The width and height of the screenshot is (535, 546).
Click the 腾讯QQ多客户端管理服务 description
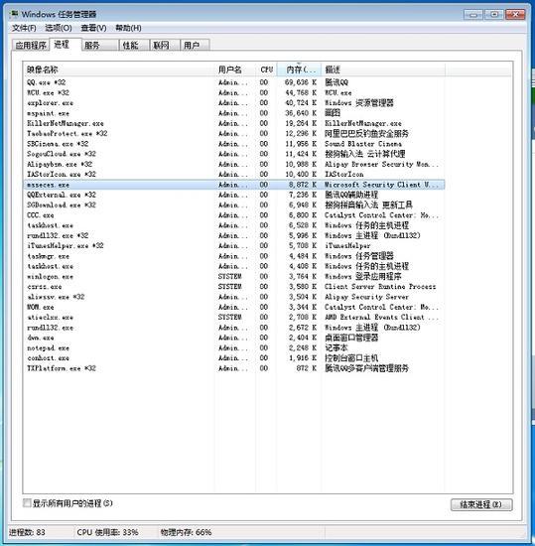pos(366,368)
